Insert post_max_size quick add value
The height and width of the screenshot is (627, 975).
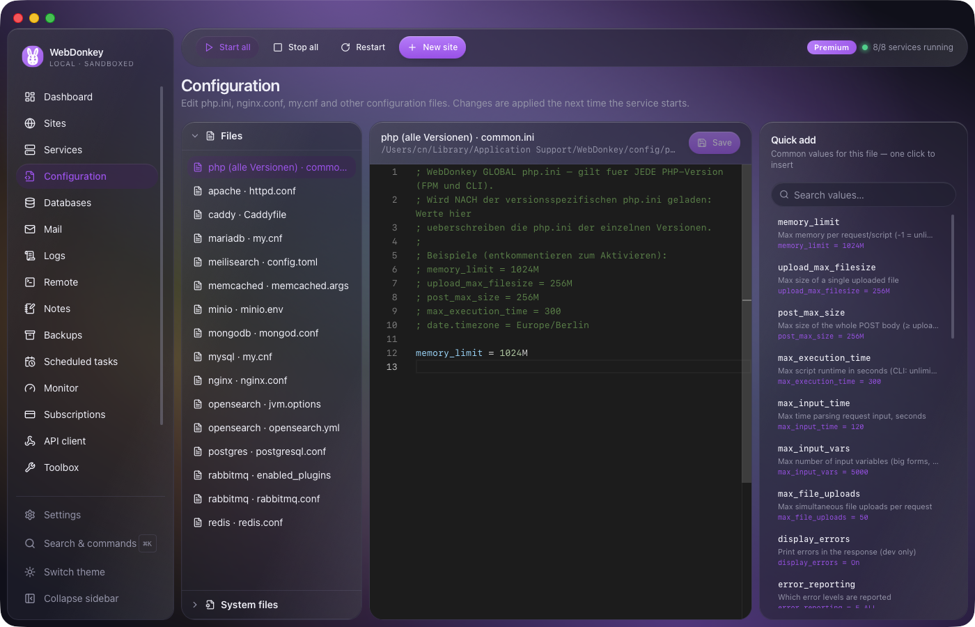coord(859,324)
